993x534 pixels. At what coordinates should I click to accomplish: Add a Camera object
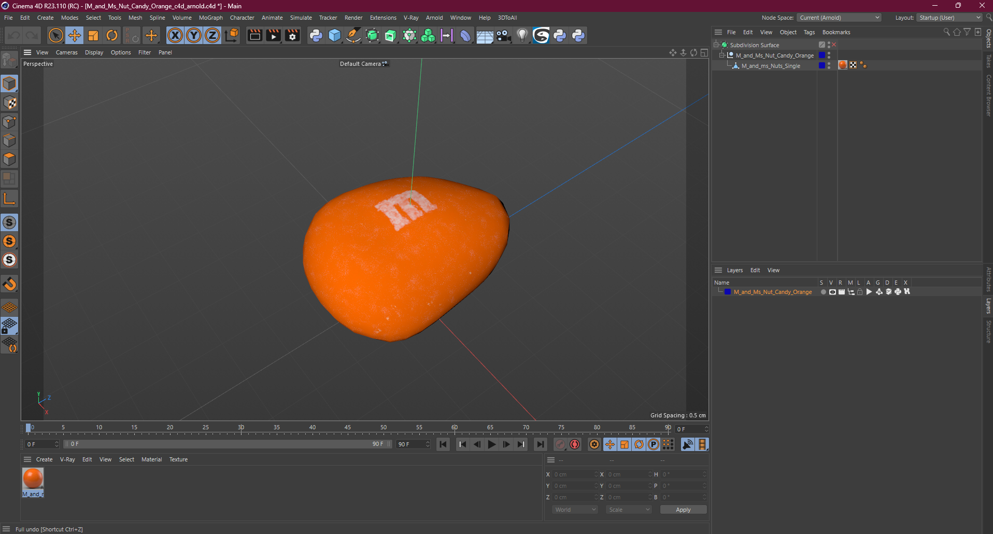tap(504, 35)
